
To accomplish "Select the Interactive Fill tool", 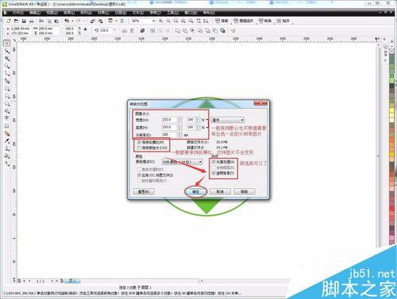I will click(7, 163).
